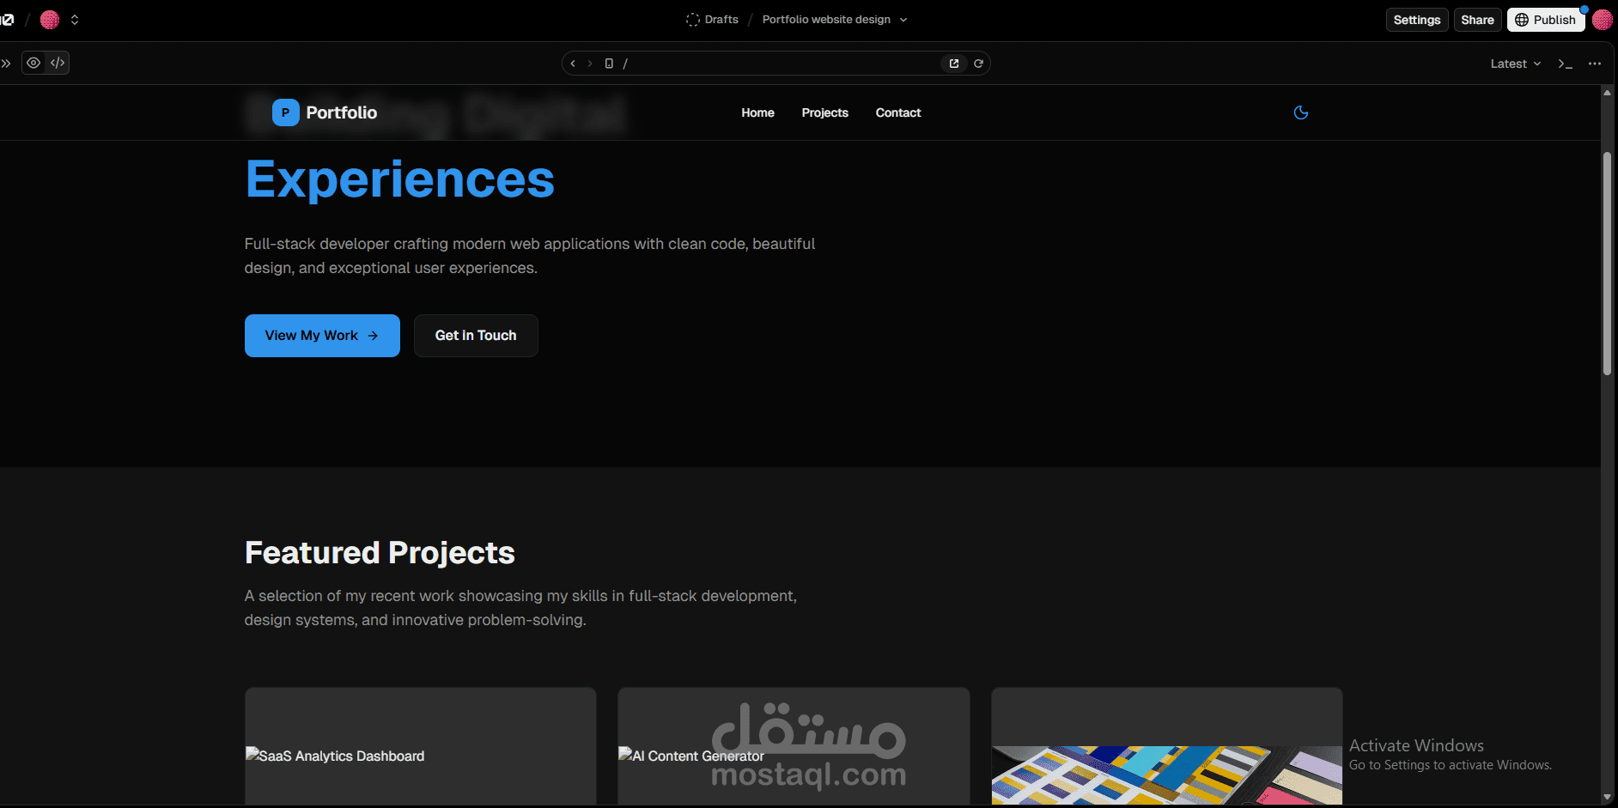The height and width of the screenshot is (808, 1618).
Task: Click the back navigation arrow in preview bar
Action: coord(572,63)
